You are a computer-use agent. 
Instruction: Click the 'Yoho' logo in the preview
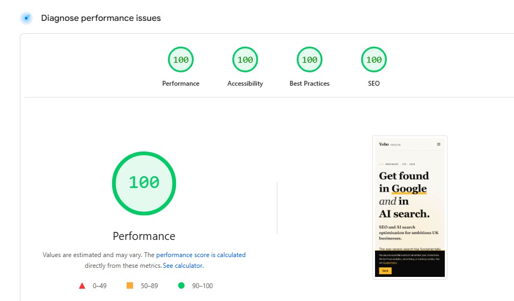pyautogui.click(x=384, y=144)
